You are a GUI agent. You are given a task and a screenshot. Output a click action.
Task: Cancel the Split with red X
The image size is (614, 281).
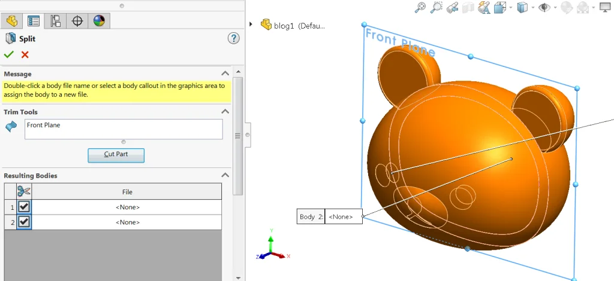pyautogui.click(x=25, y=54)
